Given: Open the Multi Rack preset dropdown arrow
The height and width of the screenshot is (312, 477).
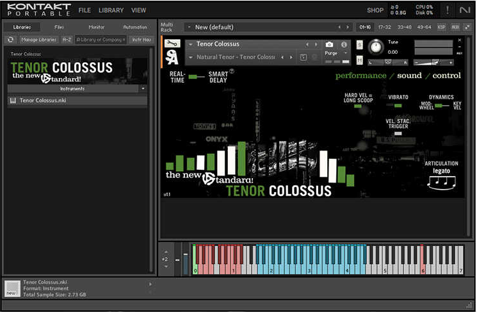Looking at the screenshot, I should [x=190, y=27].
